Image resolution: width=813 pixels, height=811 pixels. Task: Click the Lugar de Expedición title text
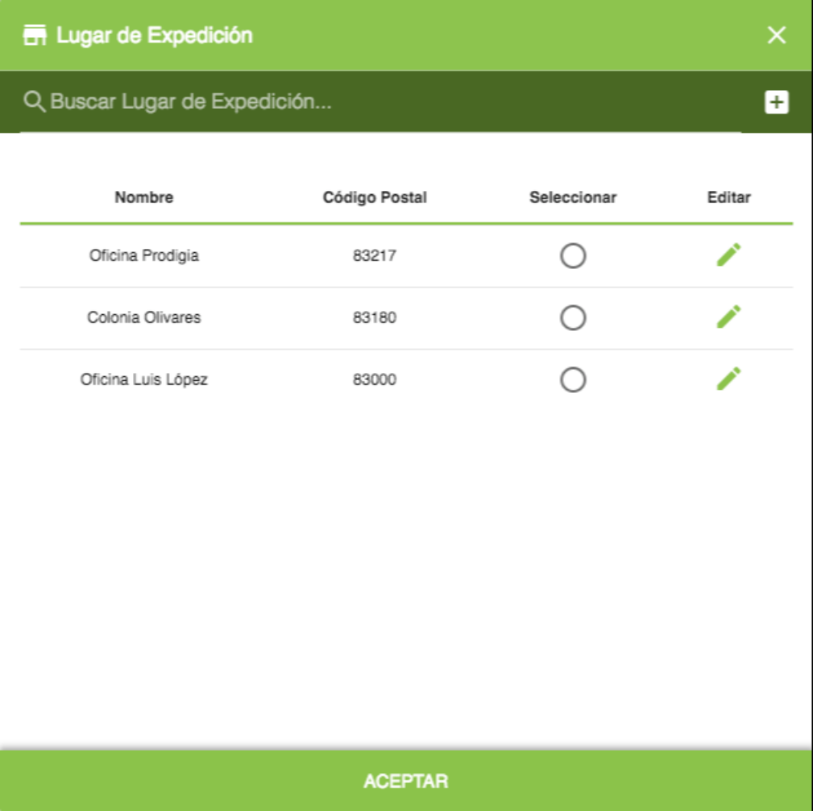coord(155,35)
